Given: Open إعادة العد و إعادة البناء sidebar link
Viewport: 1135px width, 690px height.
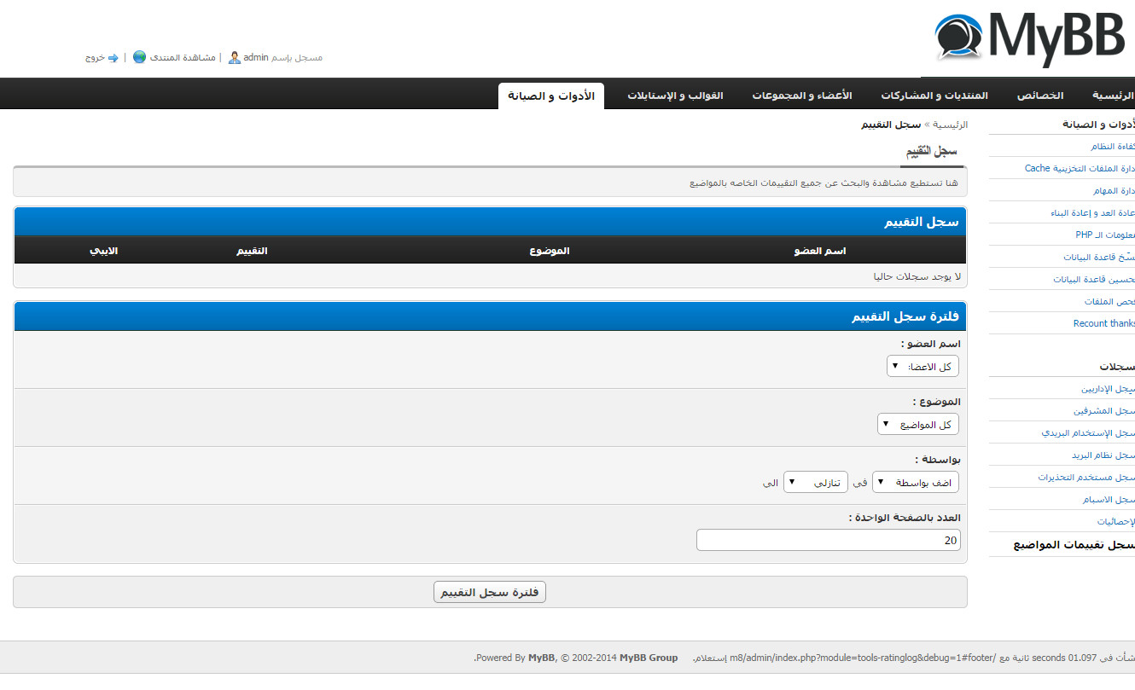Looking at the screenshot, I should (x=1091, y=213).
